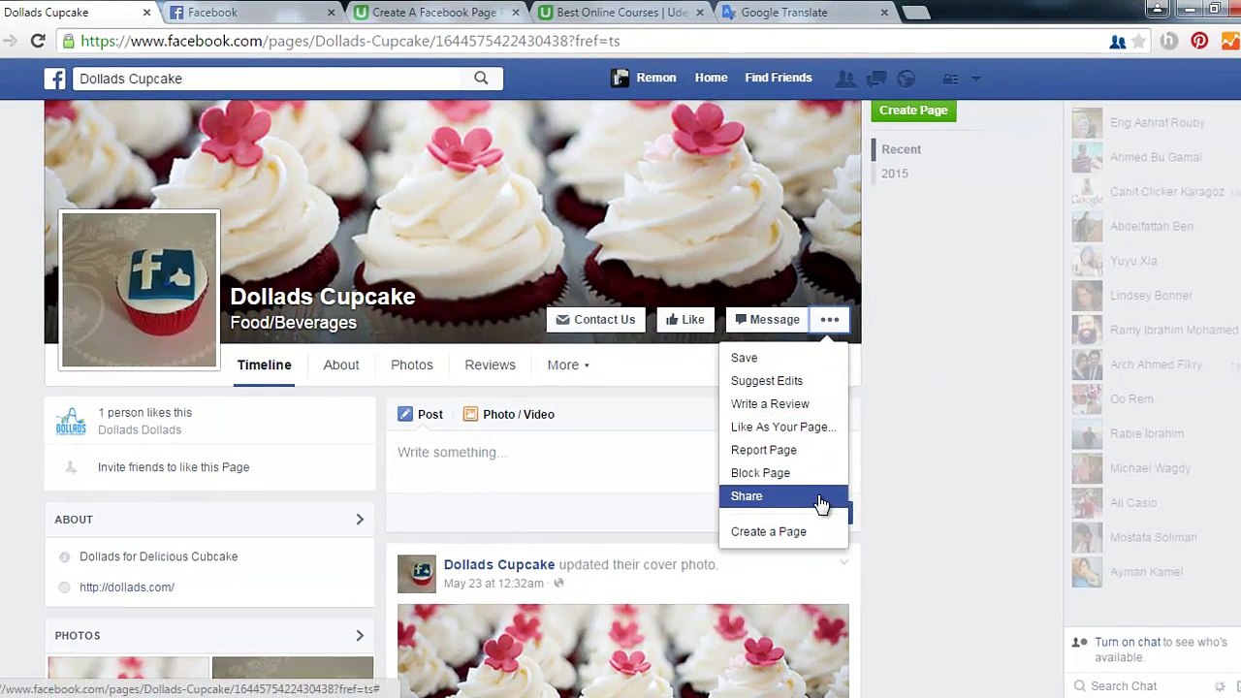Bookmark this page with the star icon
The height and width of the screenshot is (698, 1241).
click(x=1138, y=42)
